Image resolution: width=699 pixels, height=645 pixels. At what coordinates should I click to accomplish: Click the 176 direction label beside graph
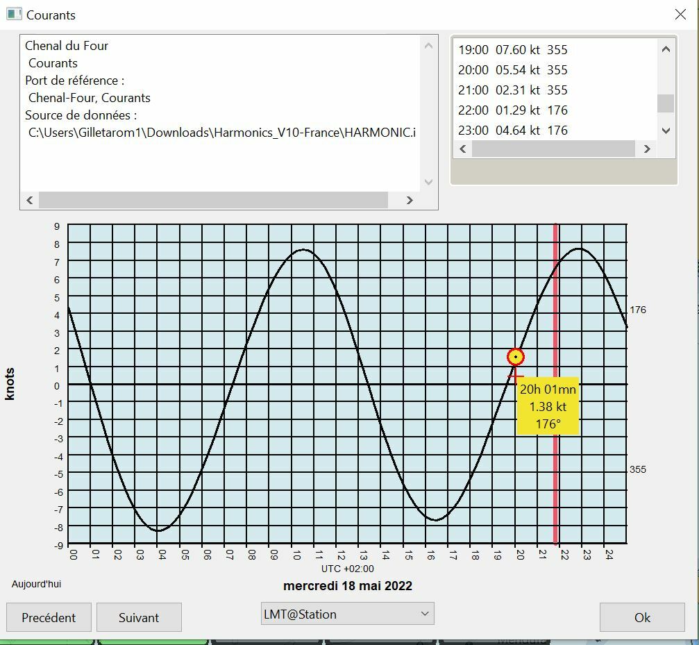637,310
